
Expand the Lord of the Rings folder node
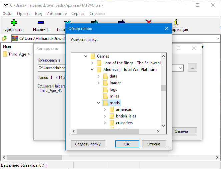click(92, 63)
